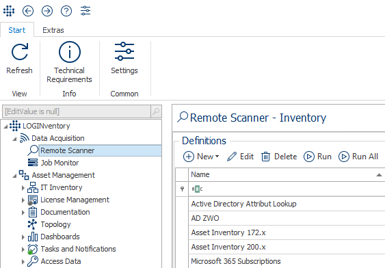This screenshot has width=385, height=268.
Task: Open the help question mark icon
Action: 66,11
